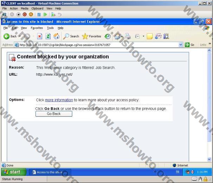Click the IE Stop icon
The image size is (213, 183).
39,36
